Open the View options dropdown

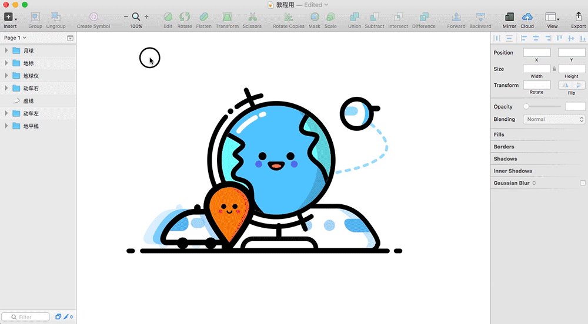552,17
